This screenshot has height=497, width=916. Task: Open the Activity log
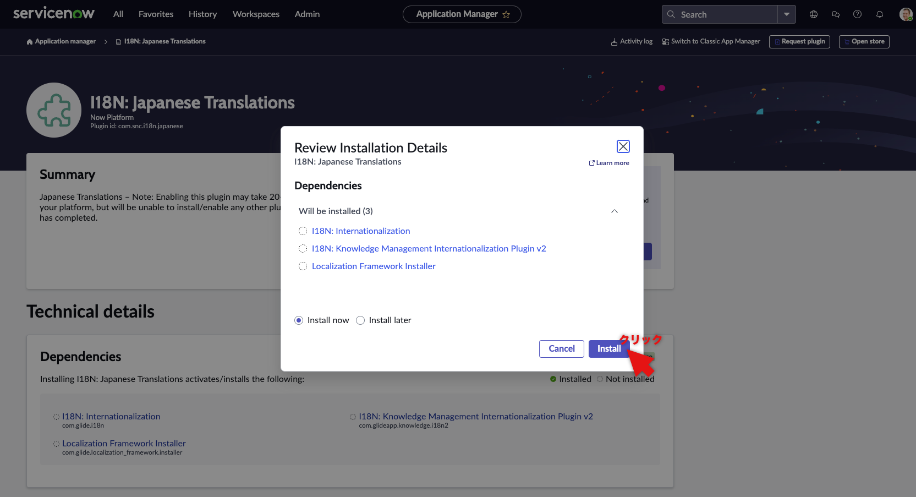pos(632,42)
